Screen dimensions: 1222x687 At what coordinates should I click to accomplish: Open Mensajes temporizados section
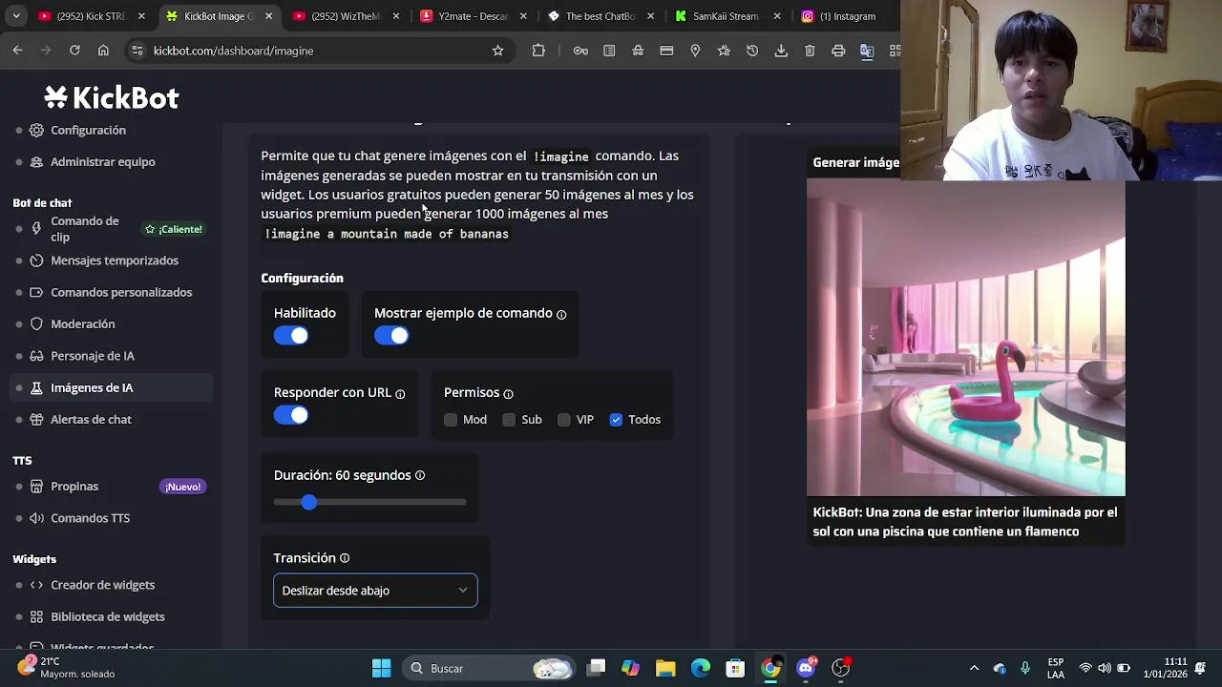pyautogui.click(x=115, y=260)
